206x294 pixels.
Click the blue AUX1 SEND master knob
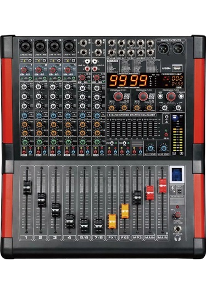(150, 148)
